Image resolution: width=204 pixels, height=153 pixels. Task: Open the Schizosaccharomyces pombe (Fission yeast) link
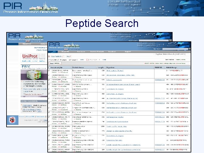[123, 84]
